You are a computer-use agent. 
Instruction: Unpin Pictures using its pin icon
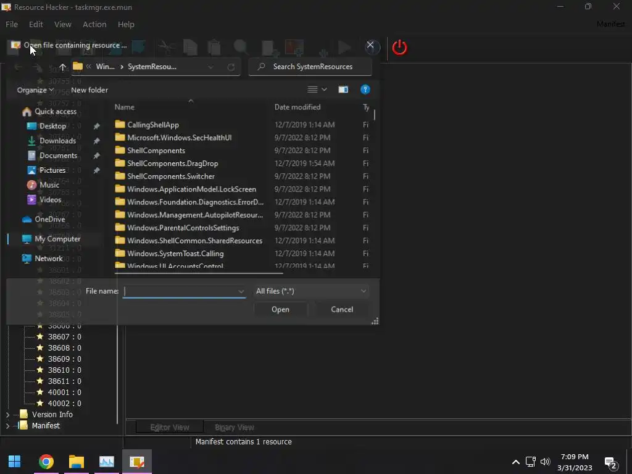click(x=96, y=170)
